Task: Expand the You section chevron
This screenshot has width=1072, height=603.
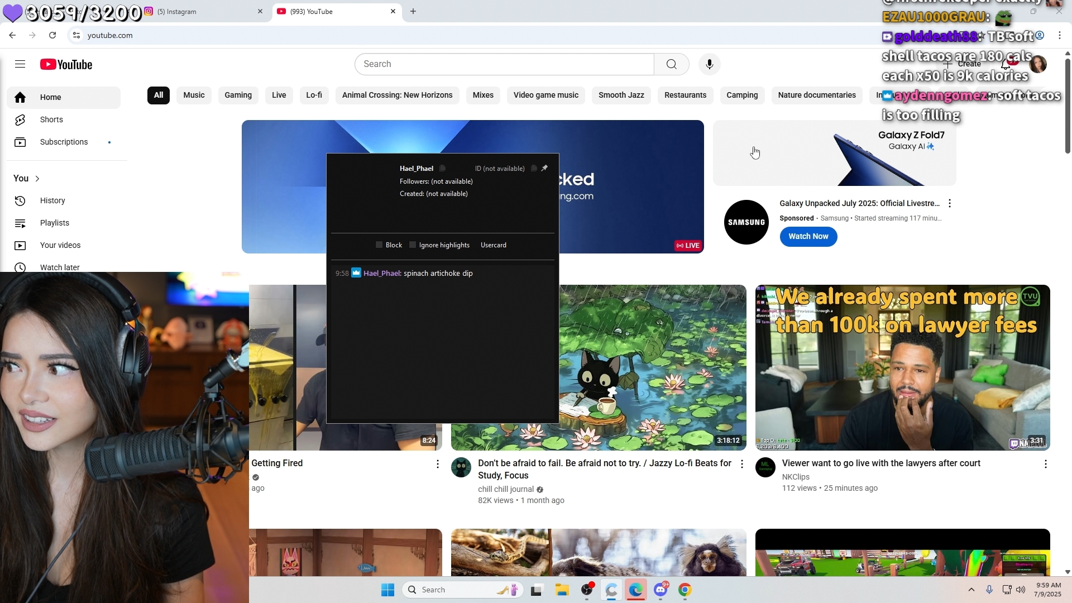Action: pyautogui.click(x=37, y=179)
